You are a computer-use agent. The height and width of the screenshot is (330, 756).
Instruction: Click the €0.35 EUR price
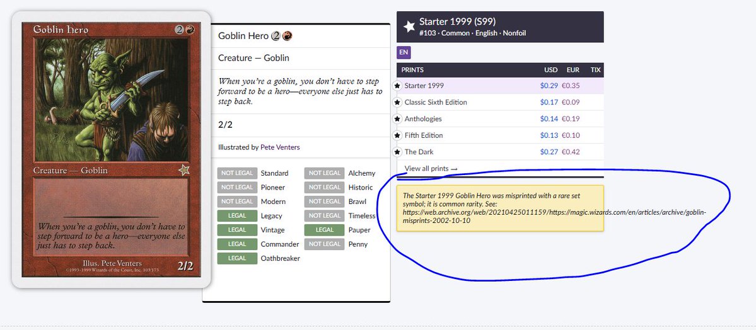(x=571, y=86)
